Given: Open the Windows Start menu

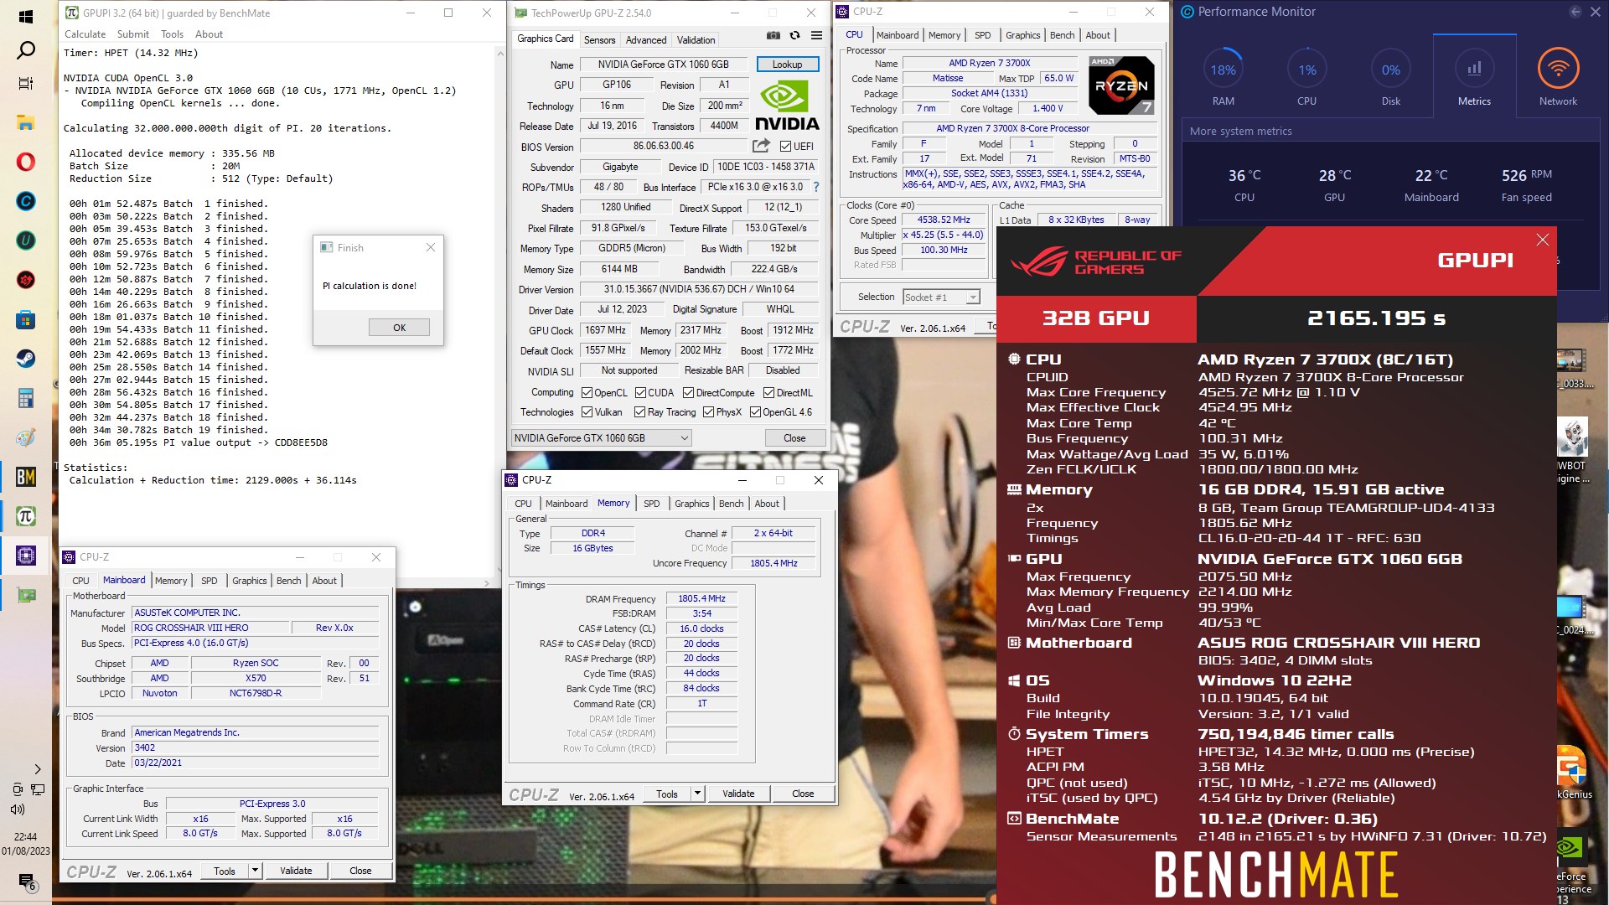Looking at the screenshot, I should pyautogui.click(x=25, y=16).
